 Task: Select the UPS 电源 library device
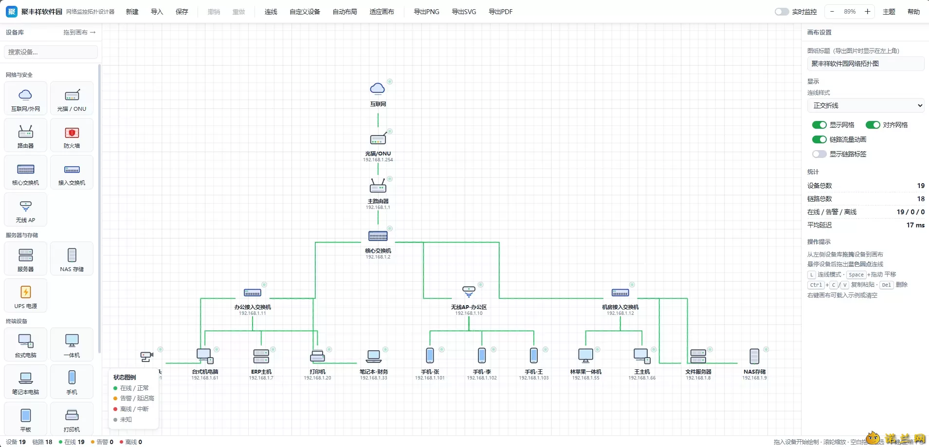[26, 295]
